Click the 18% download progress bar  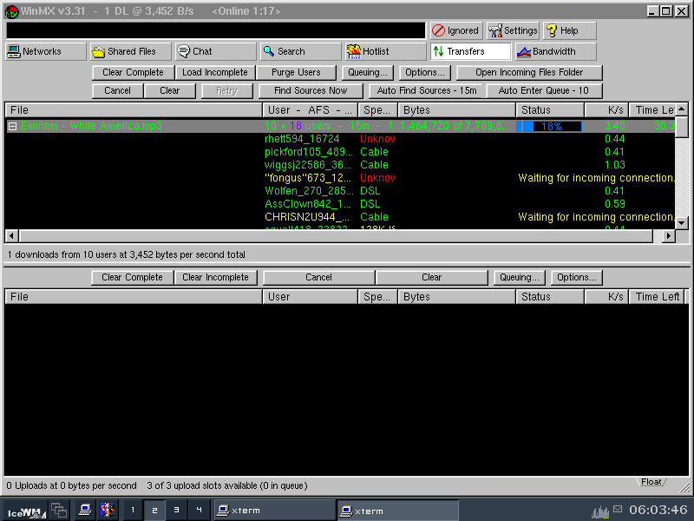click(550, 126)
